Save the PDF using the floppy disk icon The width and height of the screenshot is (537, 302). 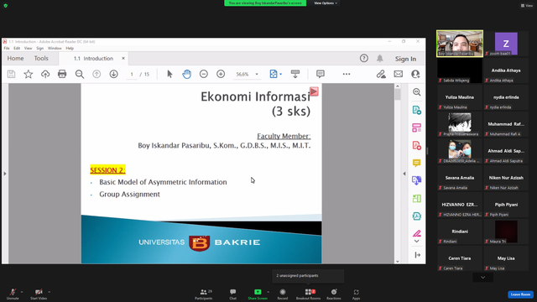(x=11, y=74)
